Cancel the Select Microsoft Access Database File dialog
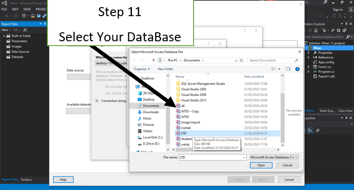 point(288,165)
